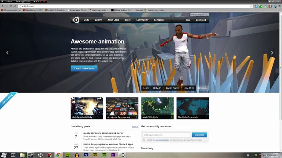Click the browser Reload button
Image resolution: width=282 pixels, height=158 pixels.
pyautogui.click(x=11, y=6)
